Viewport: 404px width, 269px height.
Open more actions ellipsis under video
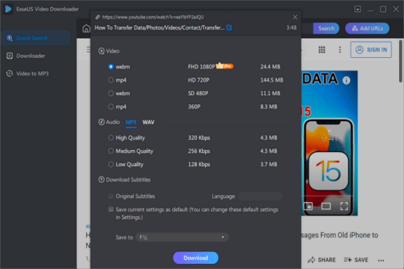pyautogui.click(x=381, y=260)
